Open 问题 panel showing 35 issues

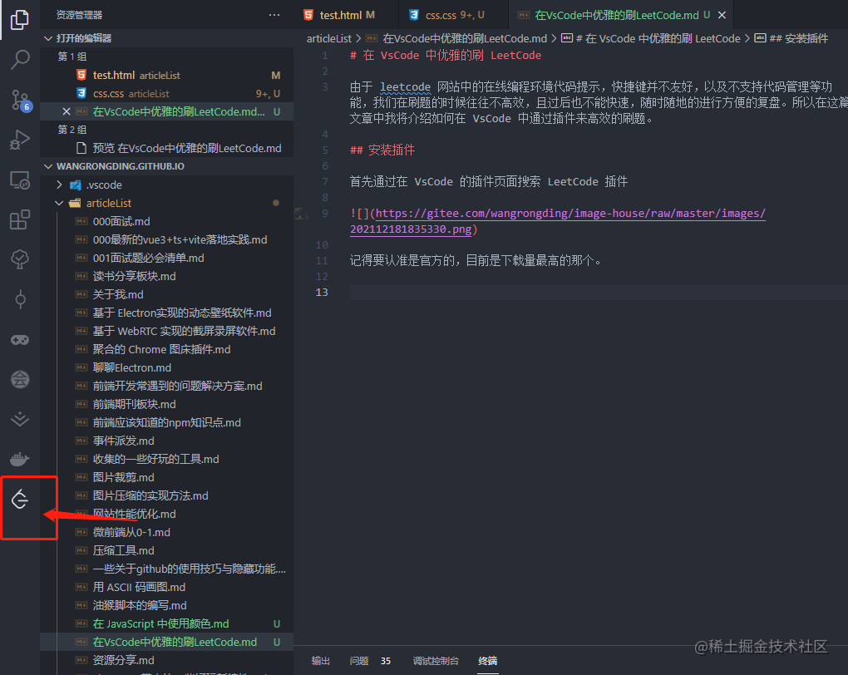[364, 660]
